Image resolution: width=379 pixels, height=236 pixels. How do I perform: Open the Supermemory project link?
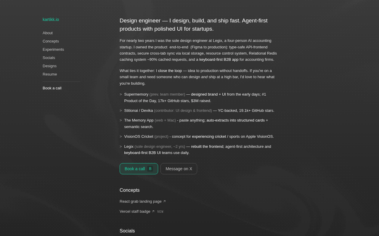coord(136,94)
